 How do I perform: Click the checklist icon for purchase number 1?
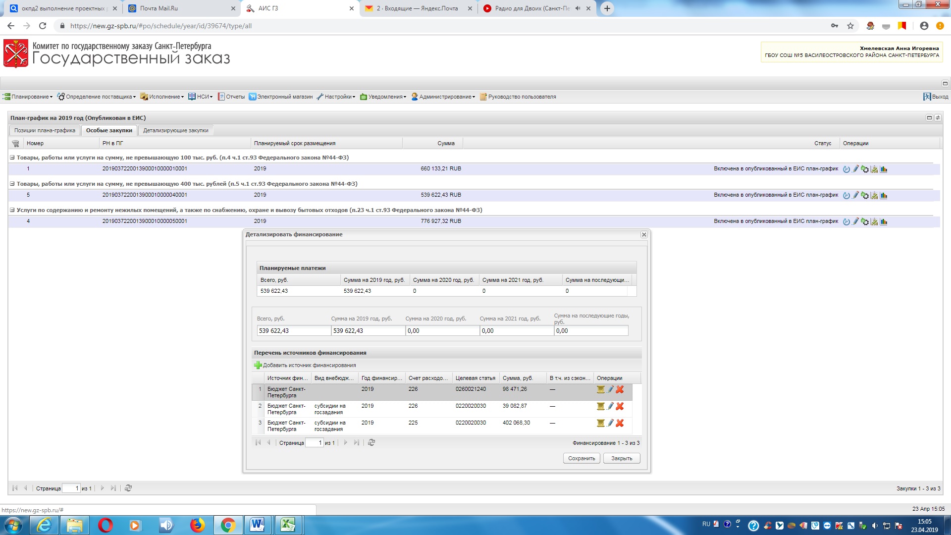[874, 169]
